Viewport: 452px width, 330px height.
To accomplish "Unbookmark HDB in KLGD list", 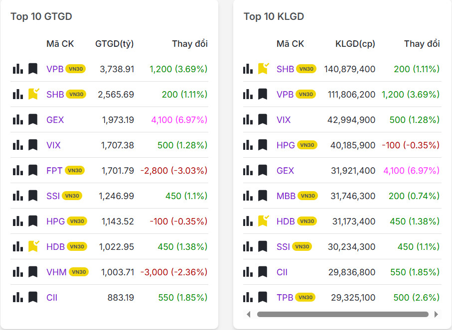I will coord(263,220).
